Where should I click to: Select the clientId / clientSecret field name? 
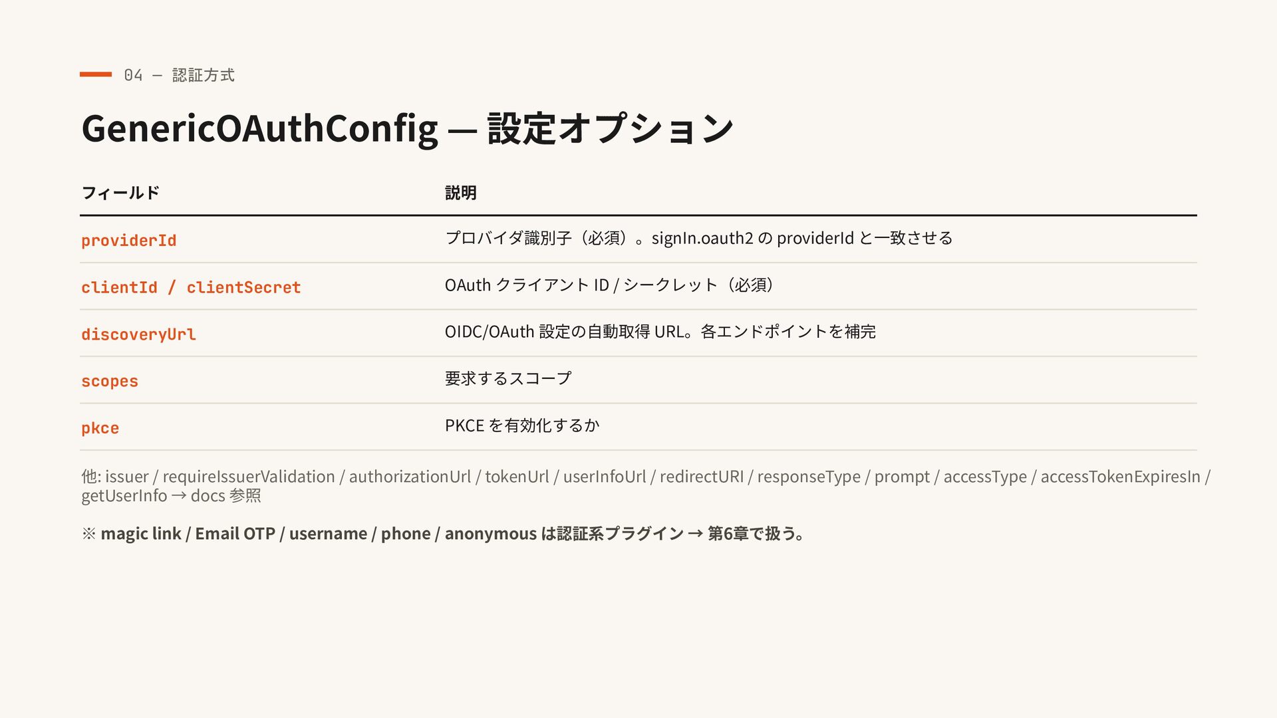point(191,287)
